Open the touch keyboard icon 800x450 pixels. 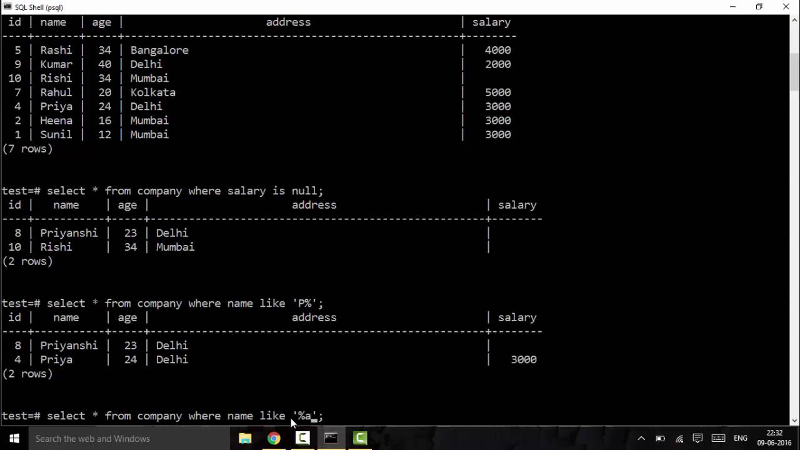tap(718, 438)
